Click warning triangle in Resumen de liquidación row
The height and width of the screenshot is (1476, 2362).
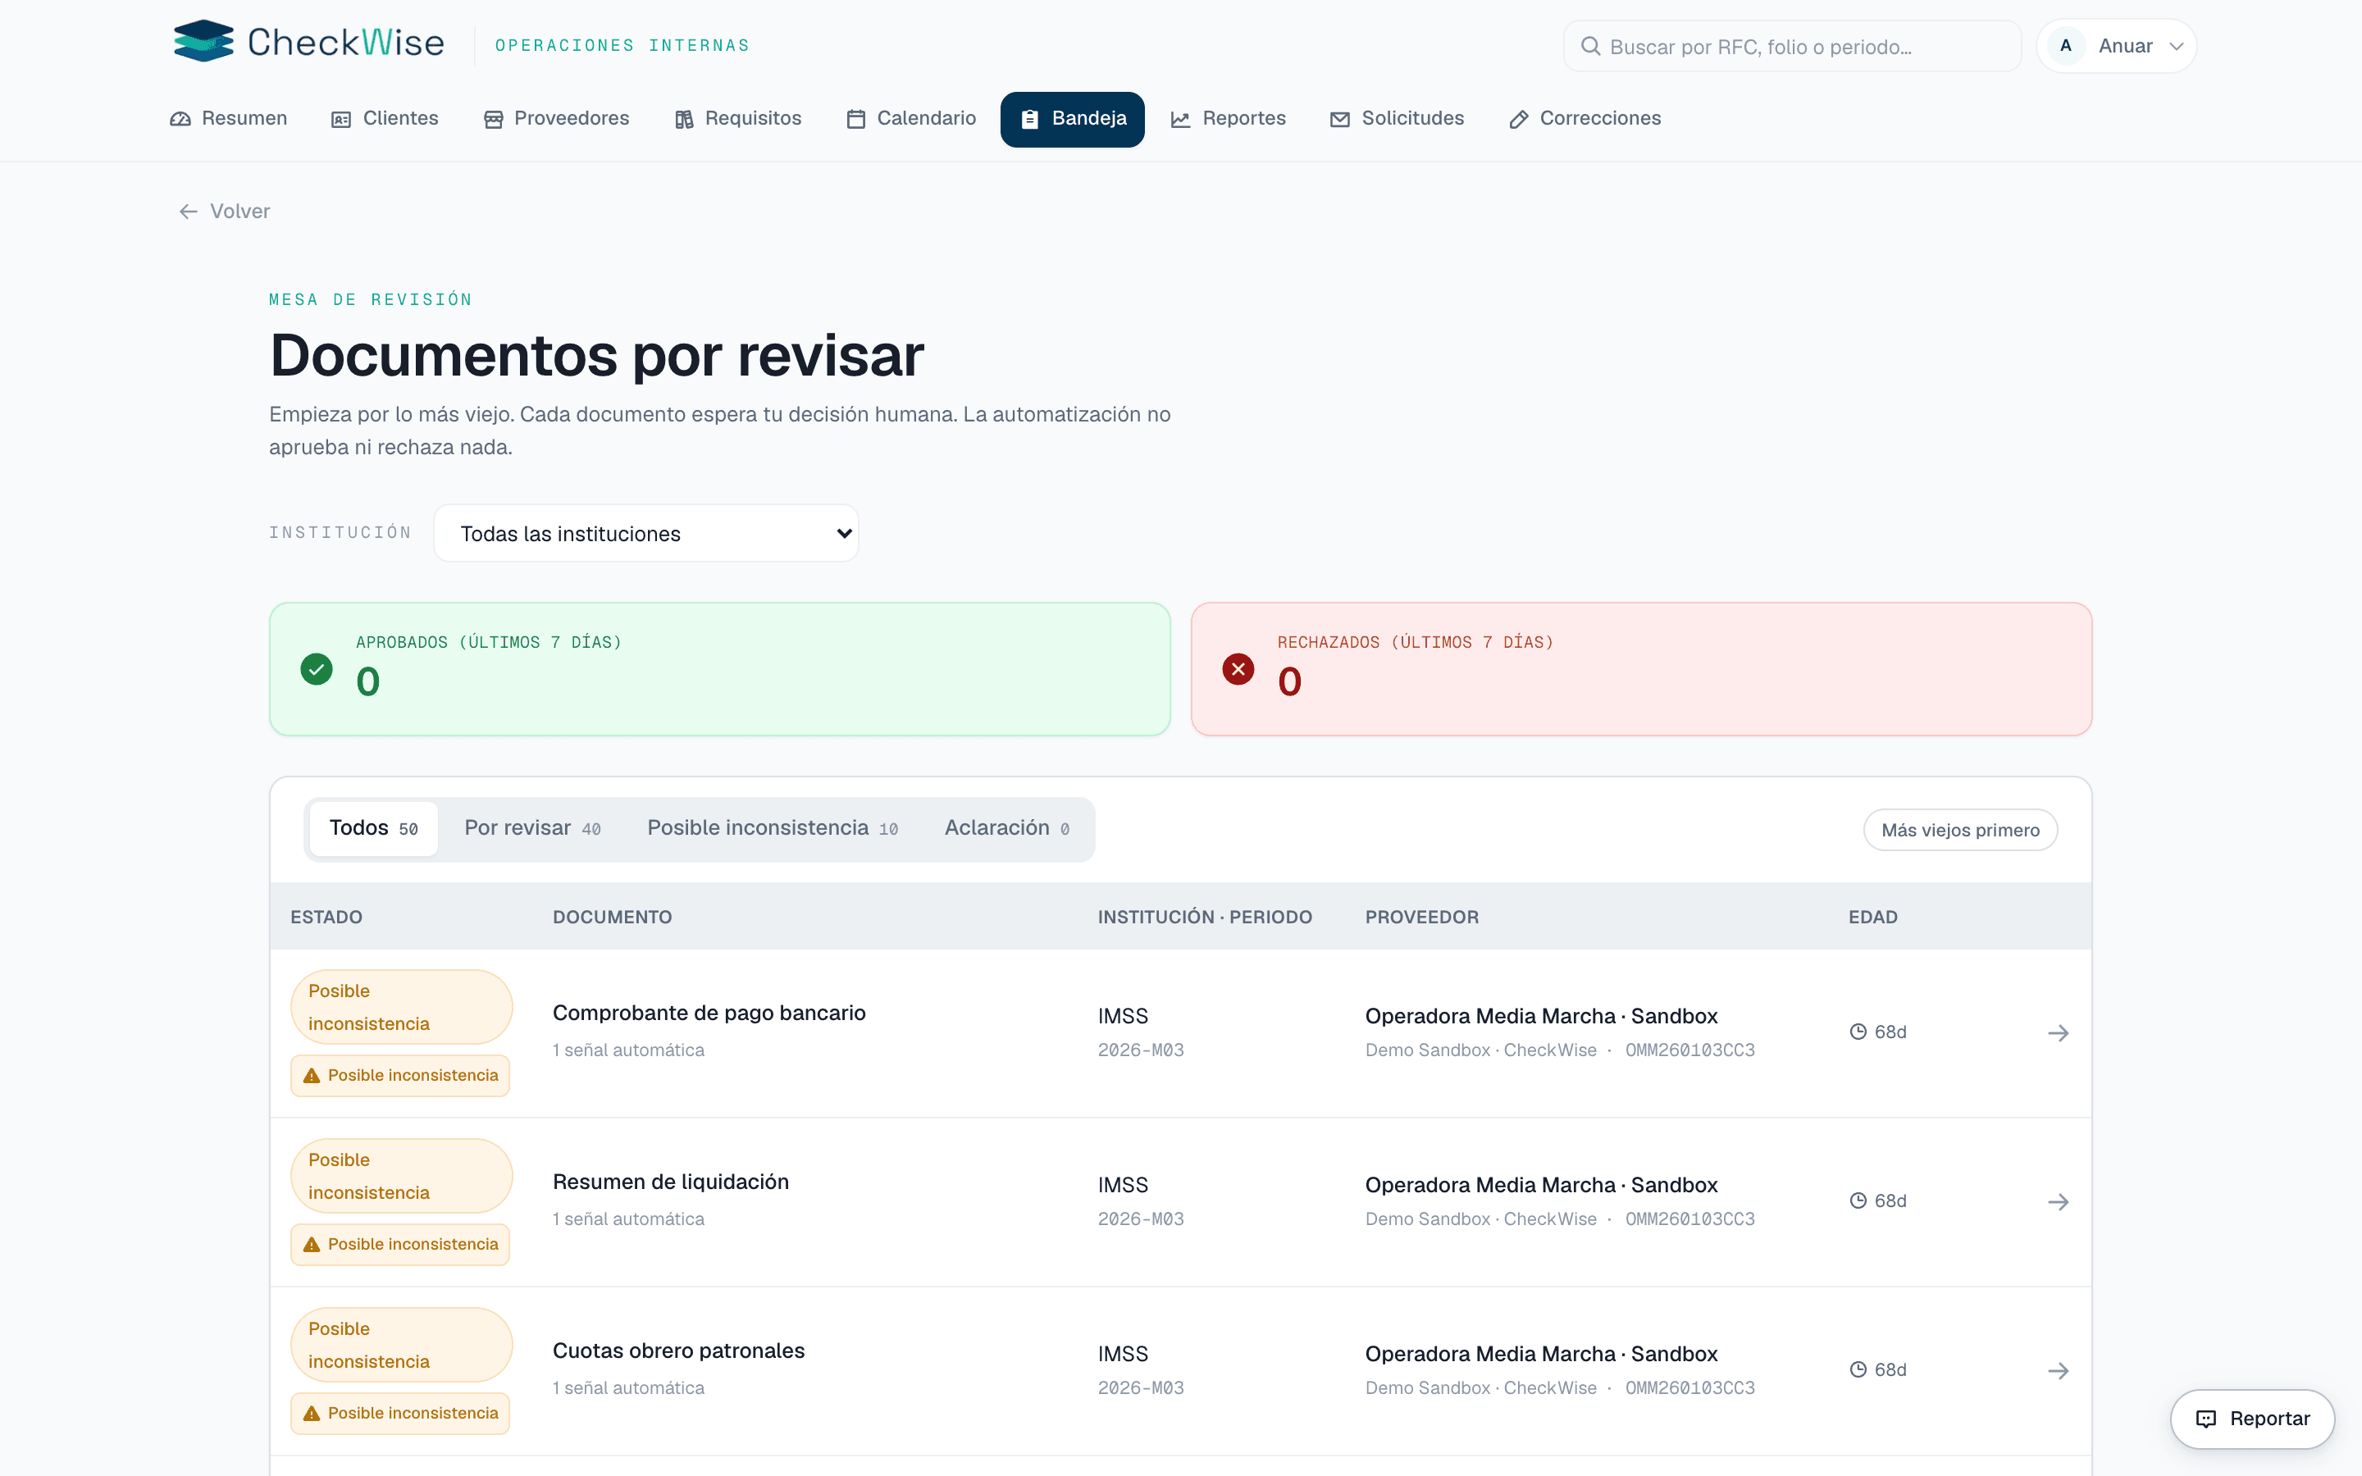(x=312, y=1245)
